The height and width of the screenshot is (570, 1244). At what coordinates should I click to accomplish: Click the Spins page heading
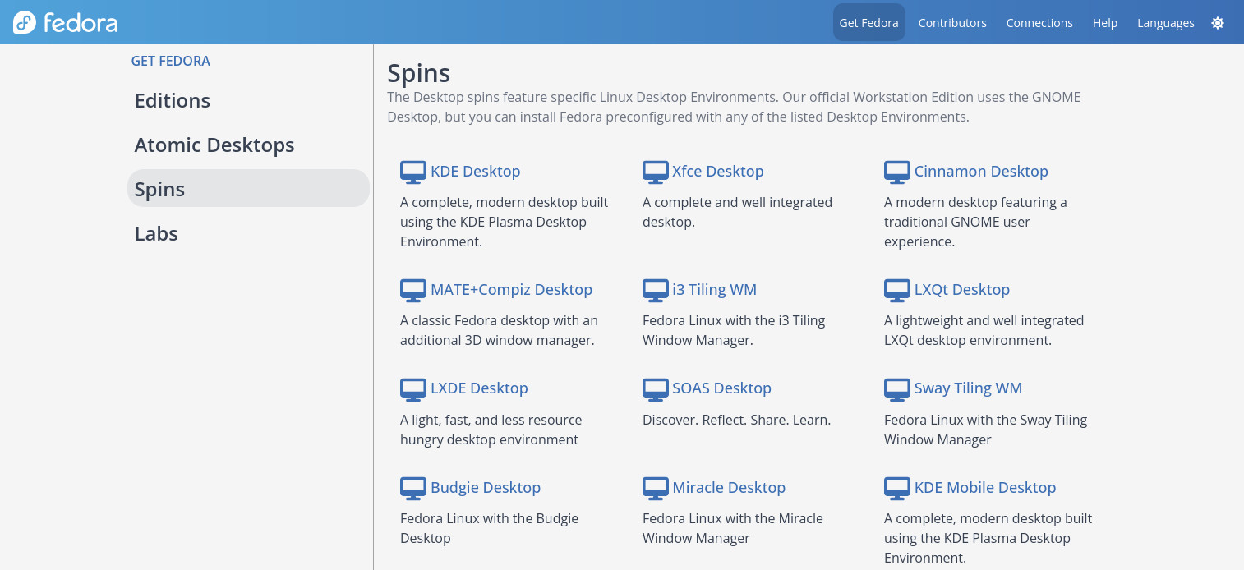[x=418, y=73]
